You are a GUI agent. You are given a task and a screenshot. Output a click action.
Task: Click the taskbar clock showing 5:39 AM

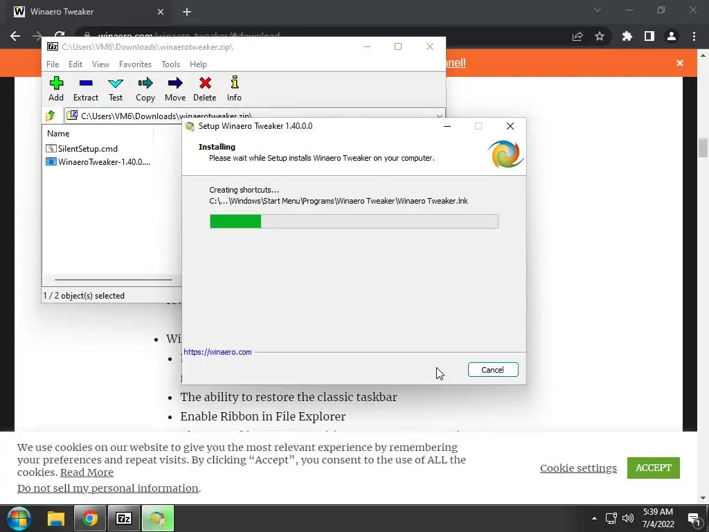[x=658, y=518]
